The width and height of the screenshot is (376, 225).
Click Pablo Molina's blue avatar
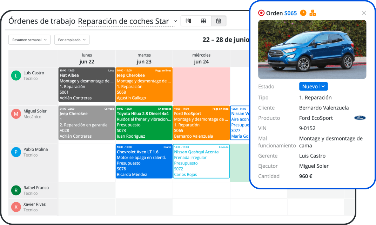click(x=16, y=152)
